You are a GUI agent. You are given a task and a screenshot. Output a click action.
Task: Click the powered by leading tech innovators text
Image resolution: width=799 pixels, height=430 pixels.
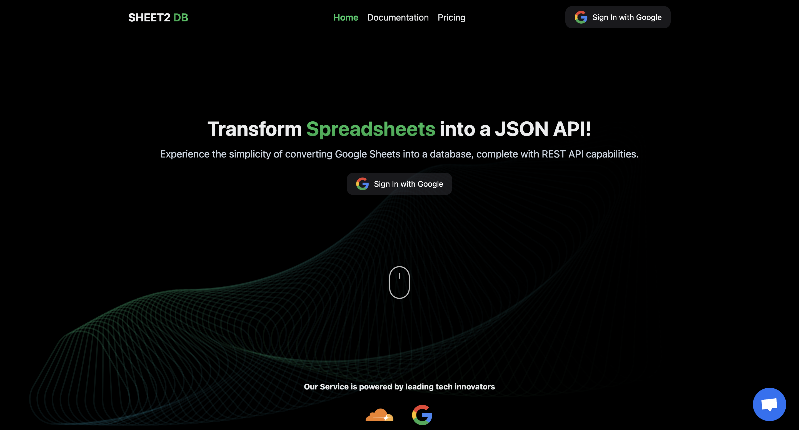[399, 387]
